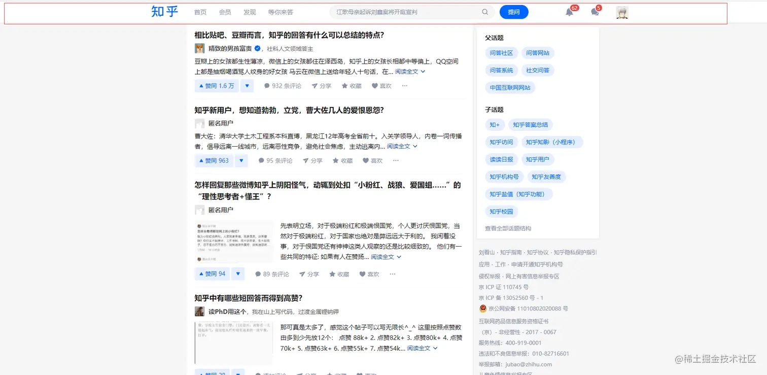Open the question starting 怎样回复那些微博知乎上阴阳怪气
Screen dimensions: 767x375
327,190
